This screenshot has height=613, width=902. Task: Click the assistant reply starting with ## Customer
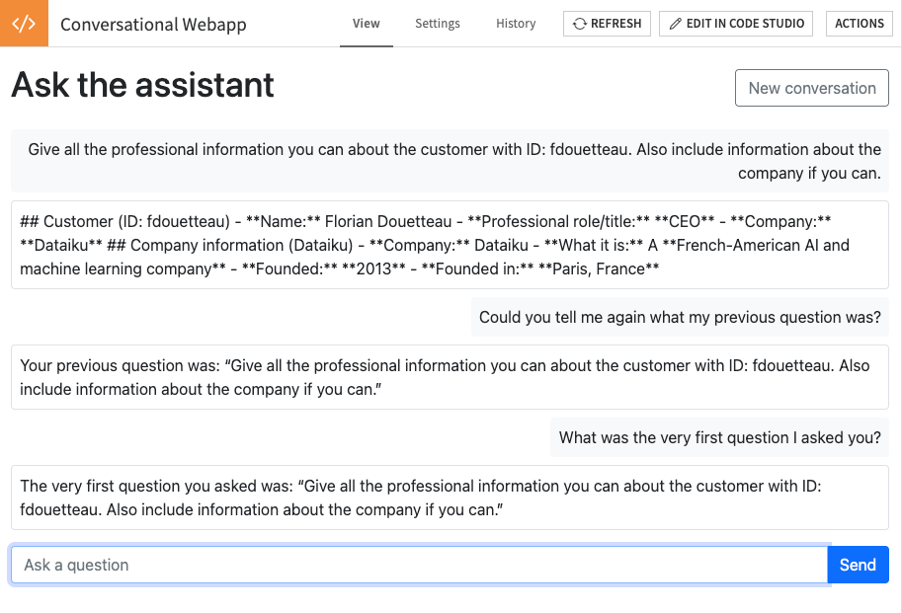[450, 245]
